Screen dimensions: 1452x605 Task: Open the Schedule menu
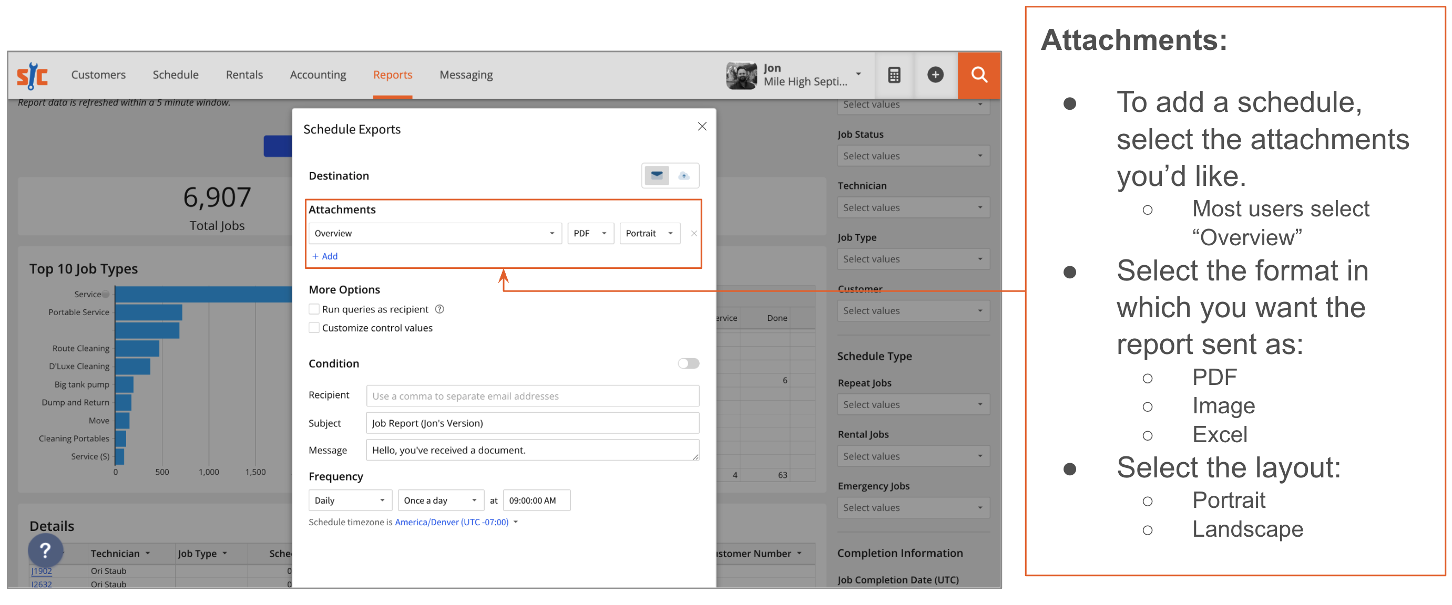point(175,75)
